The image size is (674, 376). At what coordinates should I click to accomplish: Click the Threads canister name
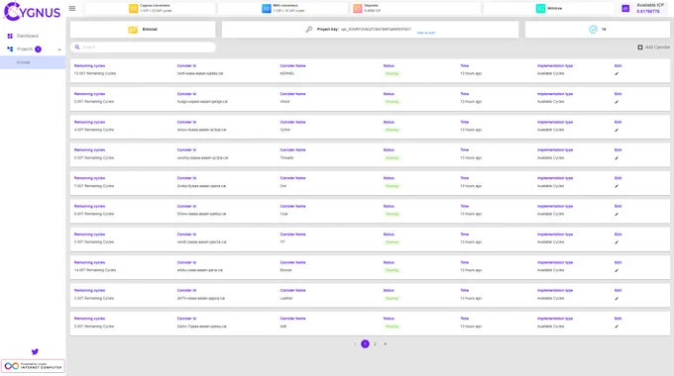[286, 158]
